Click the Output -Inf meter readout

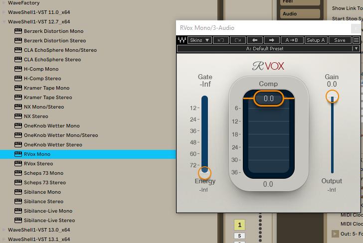[x=332, y=190]
